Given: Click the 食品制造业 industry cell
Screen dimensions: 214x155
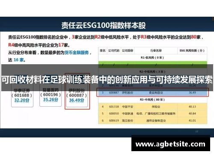Looking at the screenshot, I should pos(156,92).
